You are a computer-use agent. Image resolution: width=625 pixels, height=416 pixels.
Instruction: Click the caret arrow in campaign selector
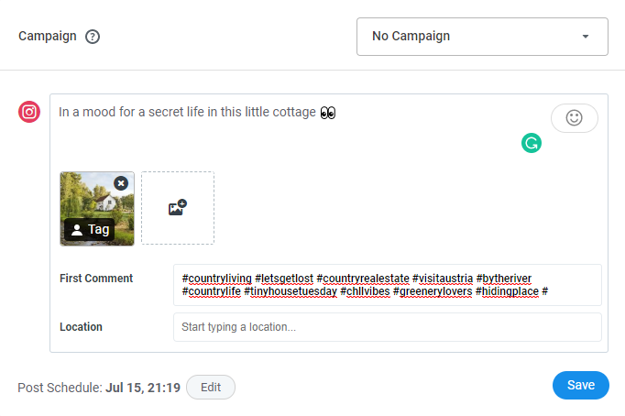[586, 37]
